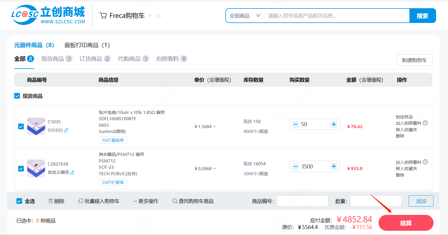
Task: Switch to 面板打印商品 tab
Action: [87, 45]
